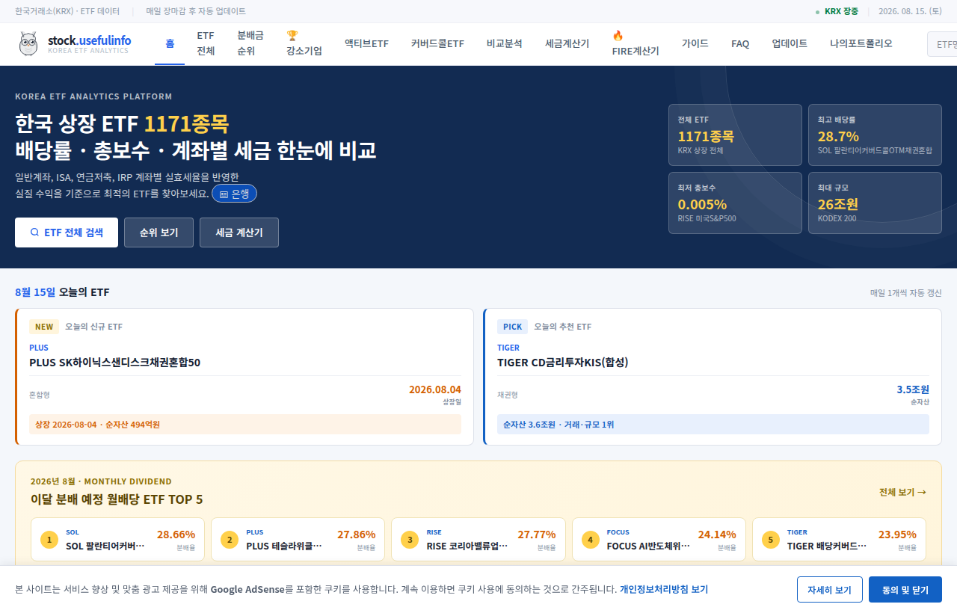
Task: Click the text 매일 1개씩 자동 갱신
Action: [x=906, y=293]
